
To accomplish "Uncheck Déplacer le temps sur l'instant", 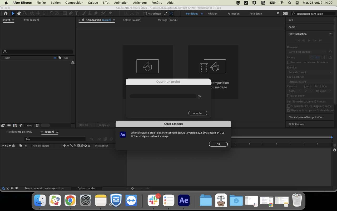I will pos(289,110).
